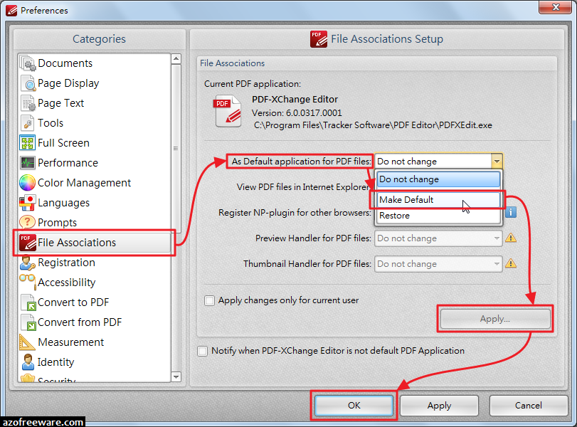Screen dimensions: 577x427
Task: Click warning icon next to Thumbnail Handler
Action: pos(511,263)
